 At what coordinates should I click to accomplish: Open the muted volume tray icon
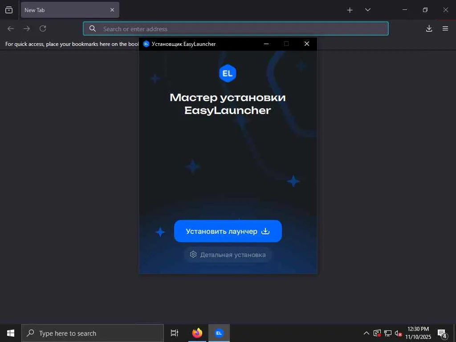point(398,333)
